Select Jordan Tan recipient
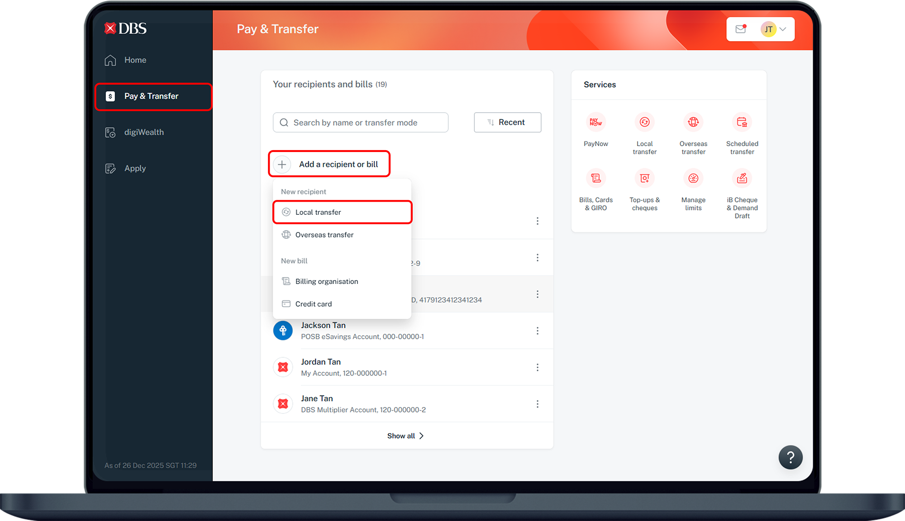 point(407,367)
